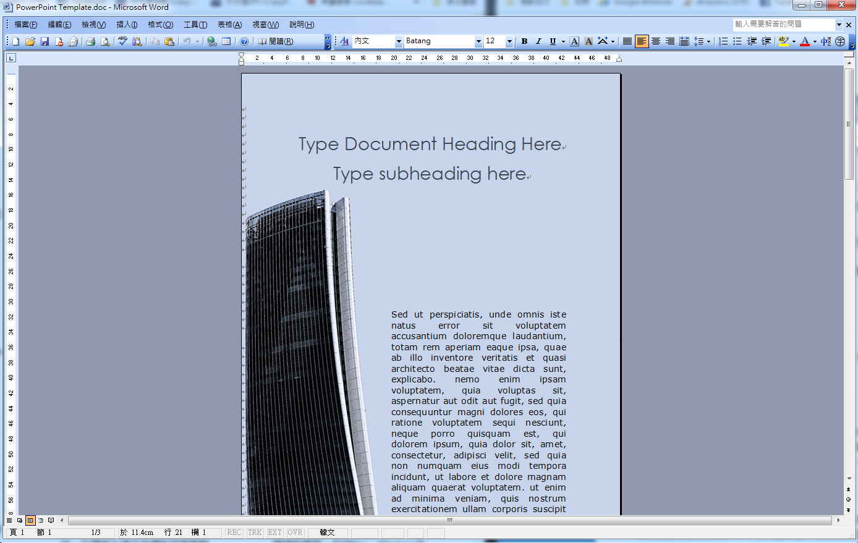Open the font size 12 dropdown
This screenshot has width=858, height=543.
(x=509, y=41)
